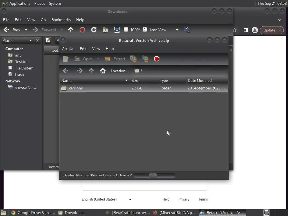This screenshot has width=288, height=216.
Task: Close the Places sidebar pane
Action: pyautogui.click(x=37, y=40)
